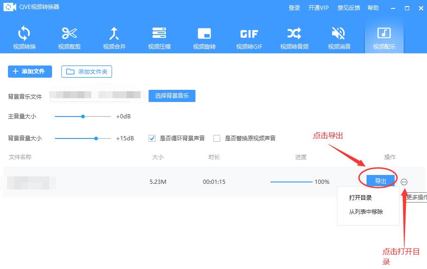Click the 更多操作 ellipsis icon
The image size is (427, 269).
pos(404,182)
